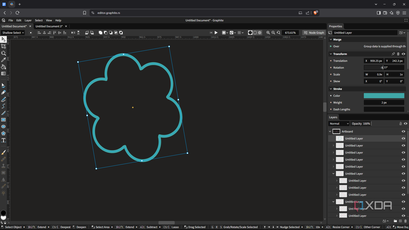Select the Freehand tool
Screen dimensions: 409x230
pyautogui.click(x=4, y=99)
